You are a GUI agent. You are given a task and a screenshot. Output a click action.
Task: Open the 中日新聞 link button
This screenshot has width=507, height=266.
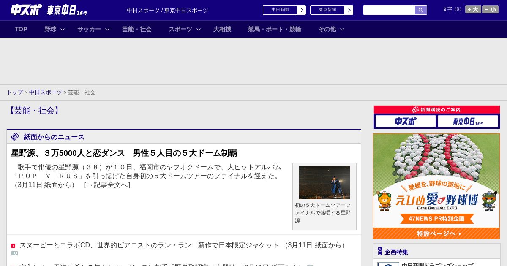click(280, 10)
